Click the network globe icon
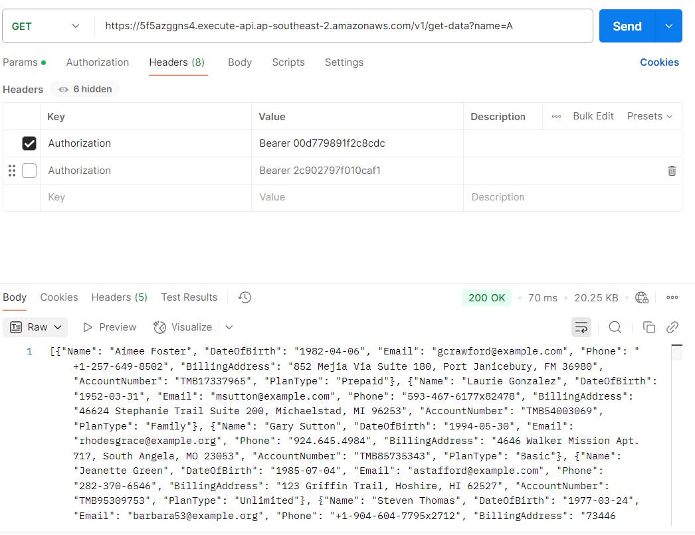The image size is (695, 535). [x=642, y=297]
